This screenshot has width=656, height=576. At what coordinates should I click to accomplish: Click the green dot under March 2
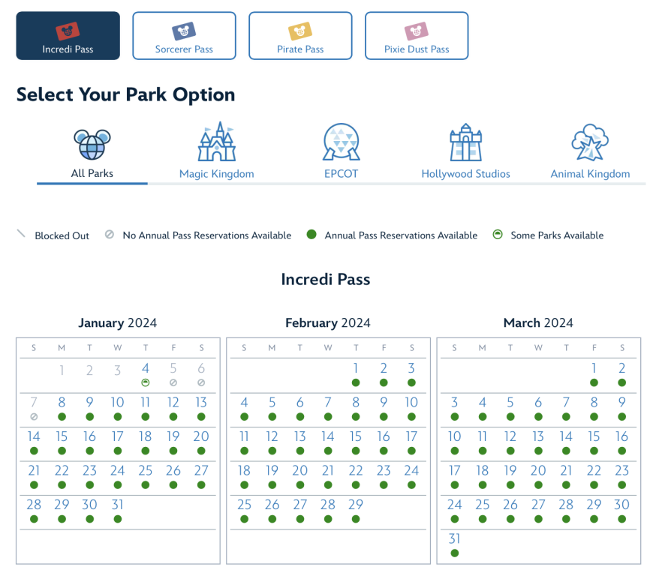622,382
